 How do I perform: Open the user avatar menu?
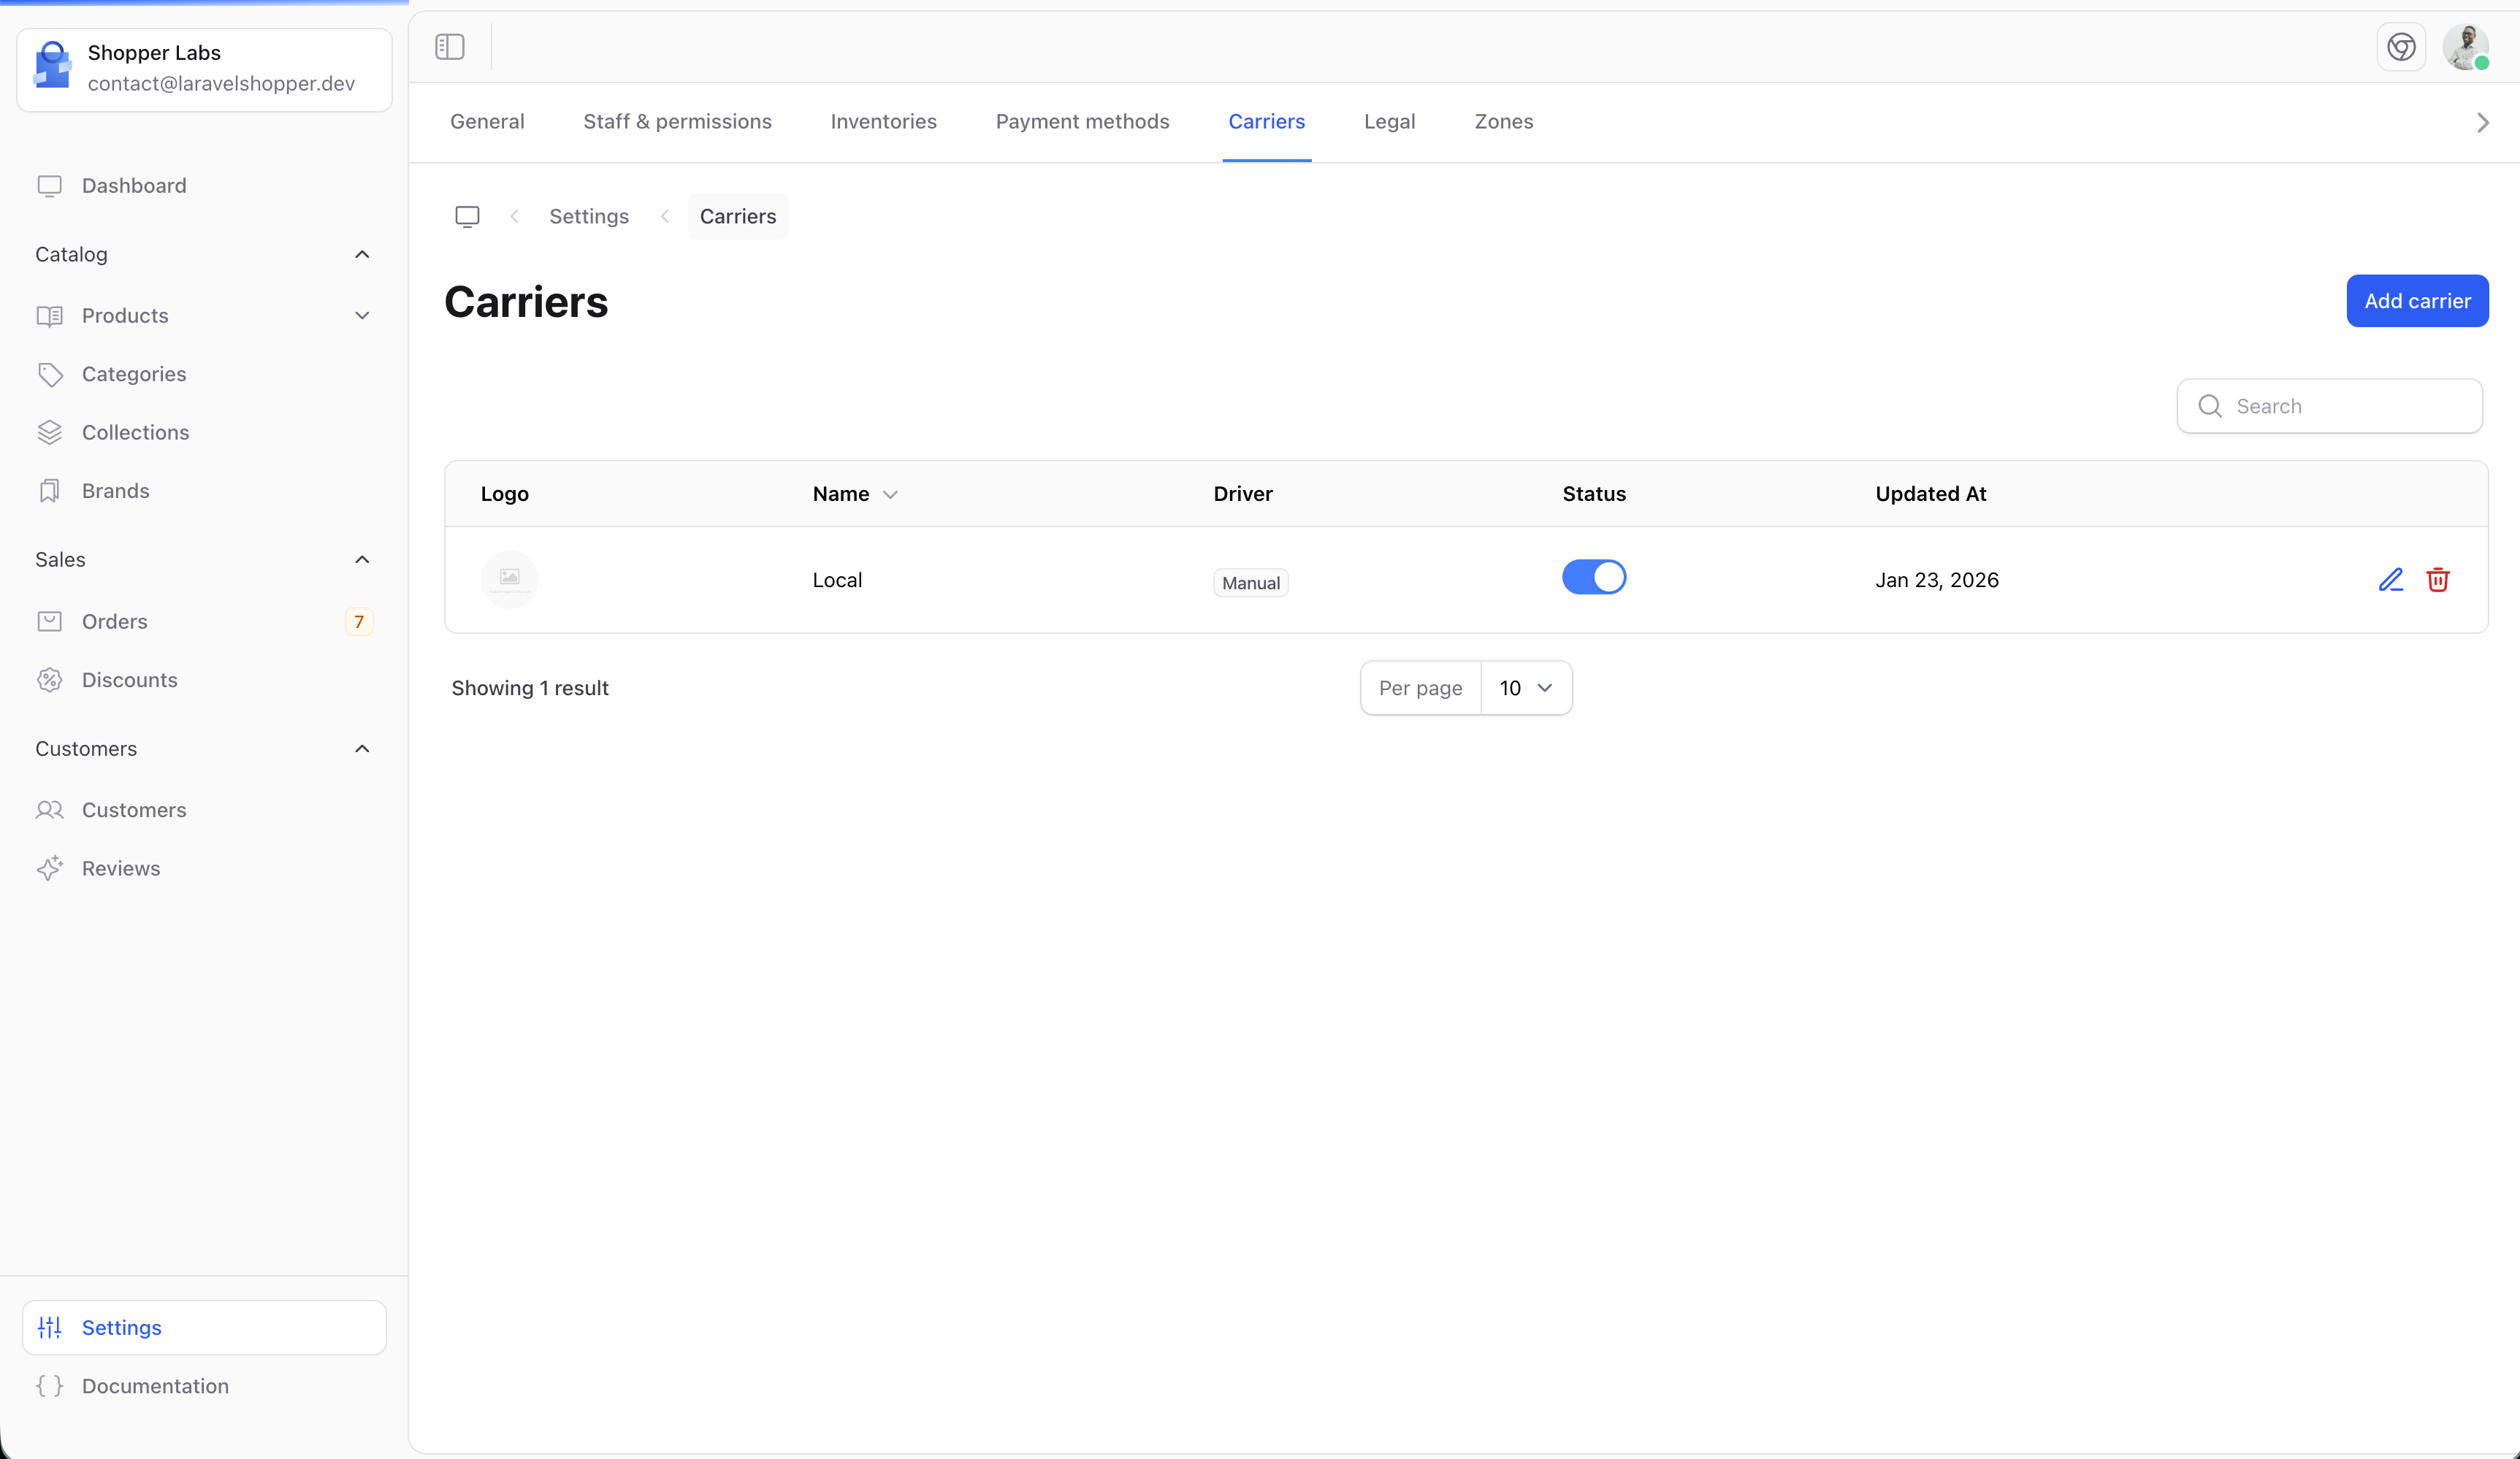coord(2465,47)
